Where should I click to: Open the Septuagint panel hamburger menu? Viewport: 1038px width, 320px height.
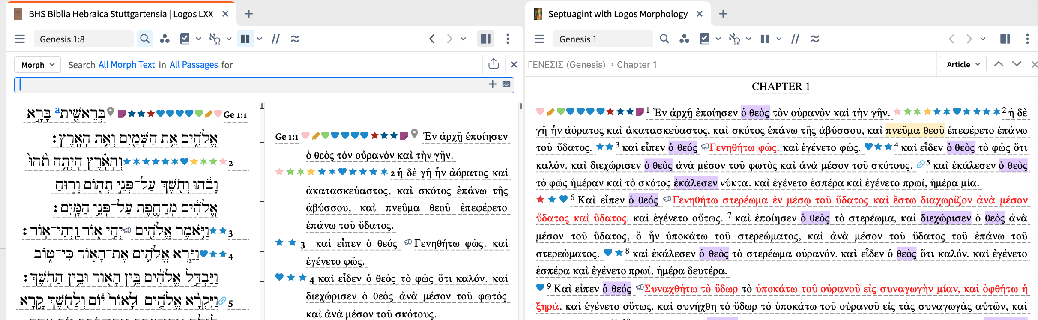pos(539,39)
